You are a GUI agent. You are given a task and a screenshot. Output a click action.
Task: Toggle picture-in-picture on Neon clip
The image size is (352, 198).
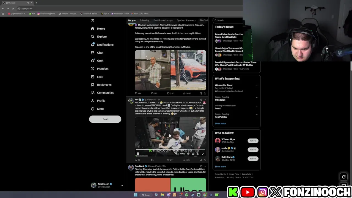(198, 154)
